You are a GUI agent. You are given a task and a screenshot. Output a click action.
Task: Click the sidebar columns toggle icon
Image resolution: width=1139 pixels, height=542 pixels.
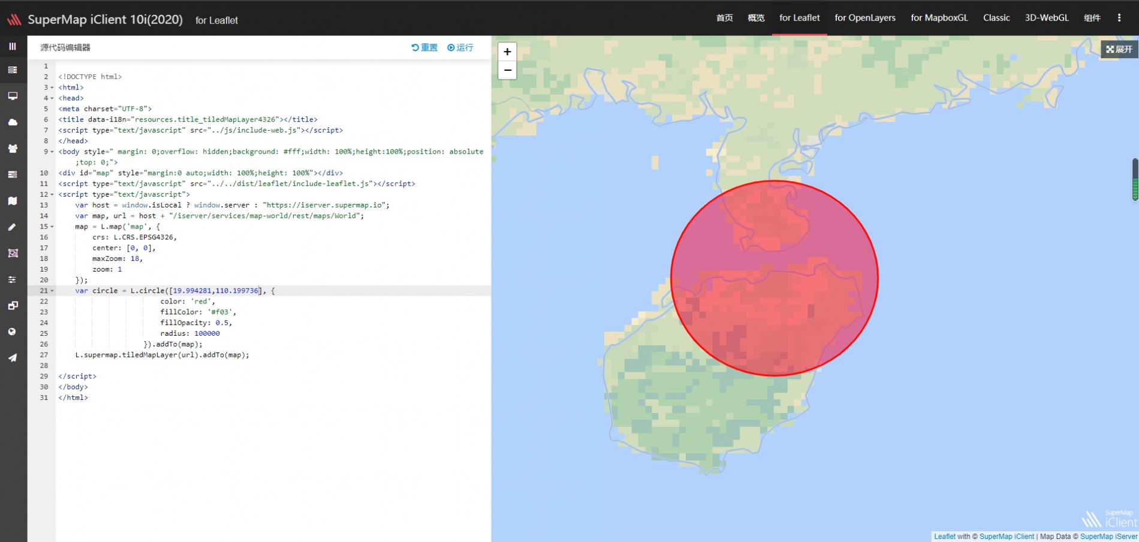pos(13,46)
